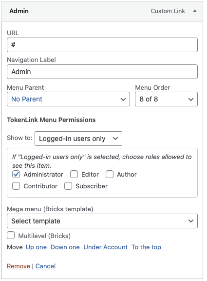
Task: Click the Up one move link
Action: point(36,247)
